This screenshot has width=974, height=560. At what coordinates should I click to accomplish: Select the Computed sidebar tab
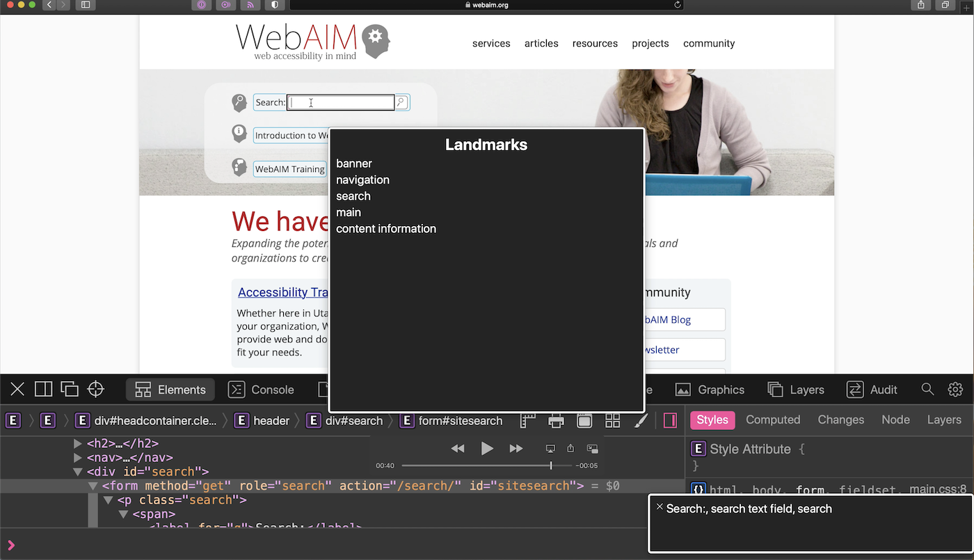point(773,420)
